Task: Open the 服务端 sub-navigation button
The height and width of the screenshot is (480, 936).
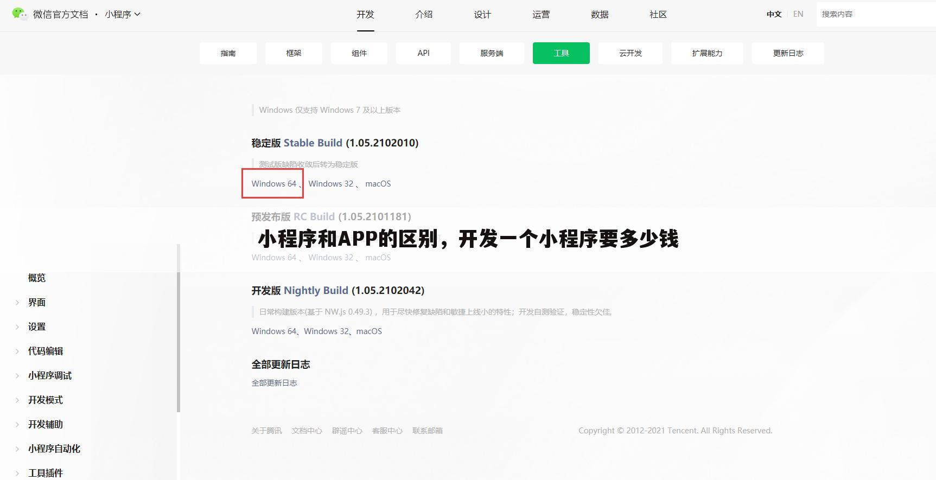Action: [492, 53]
